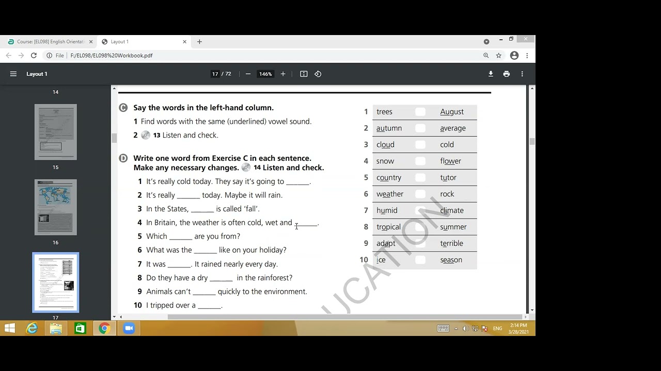This screenshot has width=661, height=371.
Task: Go forward in browser history
Action: pyautogui.click(x=21, y=56)
